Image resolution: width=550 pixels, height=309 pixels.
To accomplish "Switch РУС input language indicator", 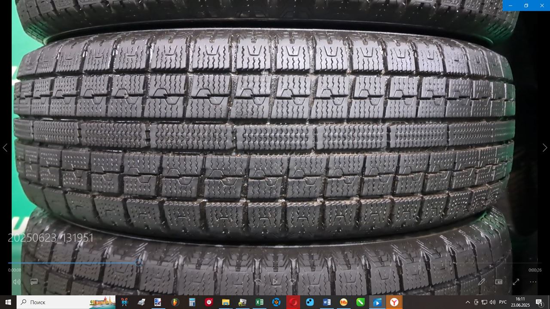I will coord(503,302).
